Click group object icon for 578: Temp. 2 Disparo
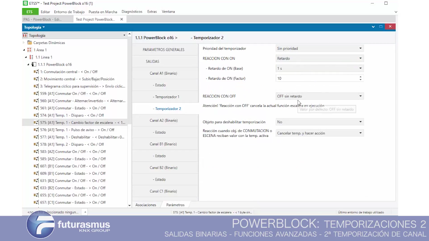Viewport: 429px width, 241px height. 36,145
